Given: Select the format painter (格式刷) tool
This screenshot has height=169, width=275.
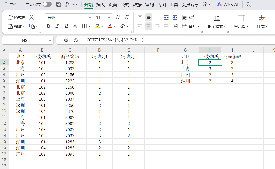Looking at the screenshot, I should coord(15,17).
